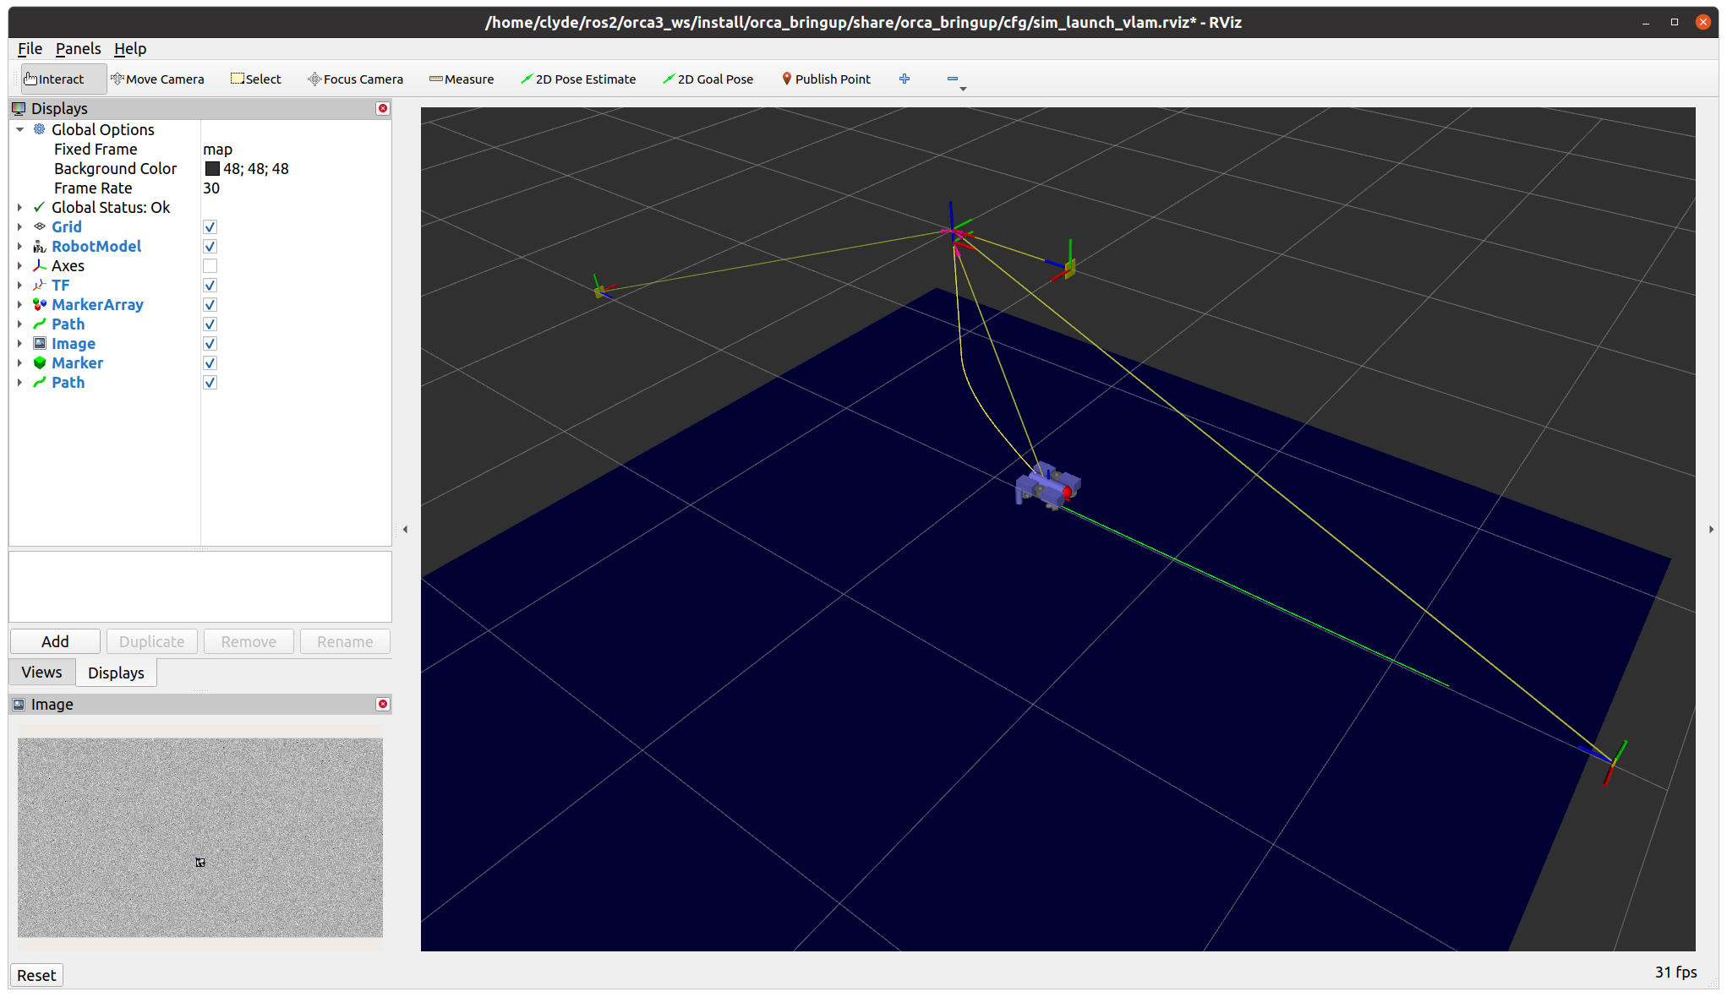1727x997 pixels.
Task: Select the Interact tool
Action: [54, 79]
